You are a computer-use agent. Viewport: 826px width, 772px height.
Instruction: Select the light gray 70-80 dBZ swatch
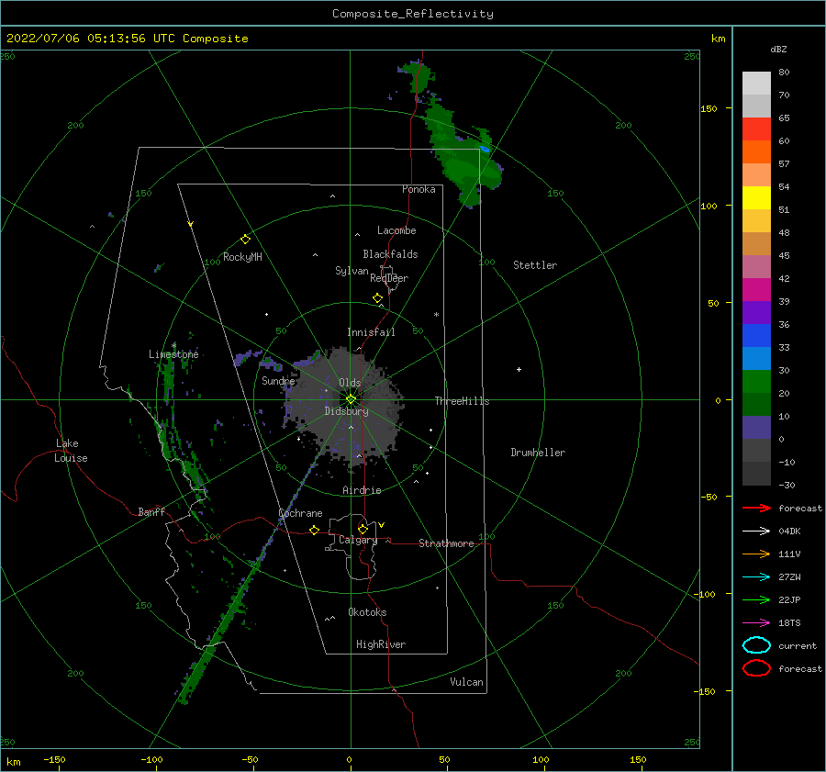coord(756,83)
